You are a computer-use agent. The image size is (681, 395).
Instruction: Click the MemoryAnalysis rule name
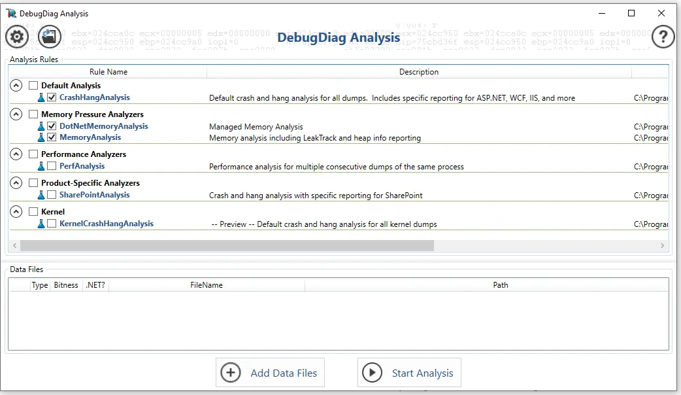(90, 137)
